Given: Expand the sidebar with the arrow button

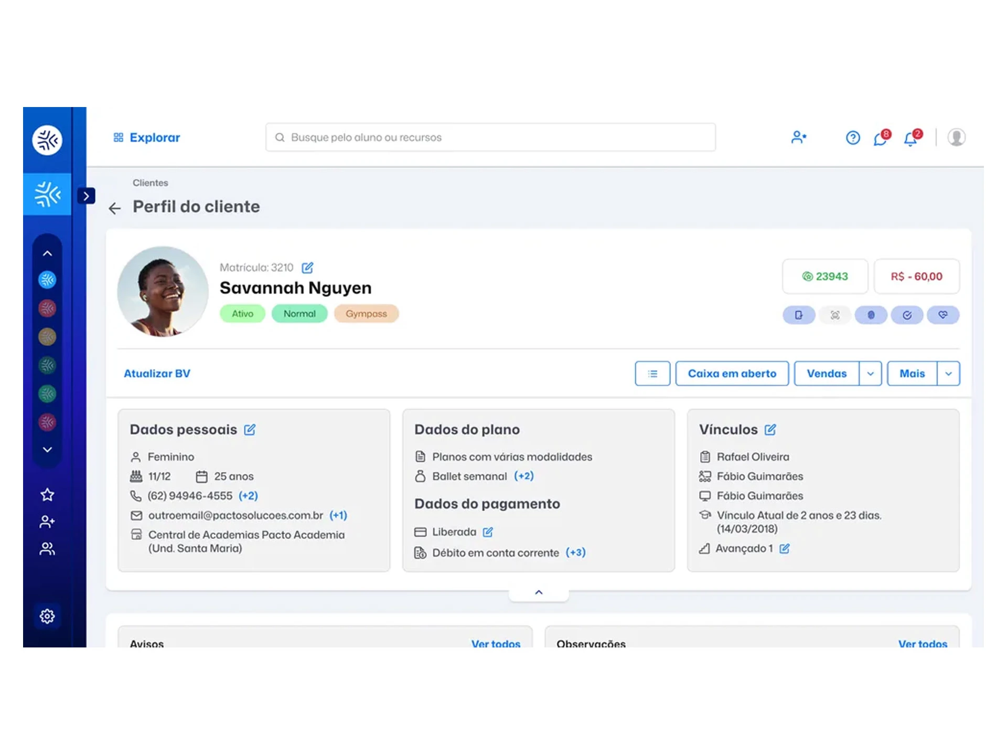Looking at the screenshot, I should coord(87,196).
